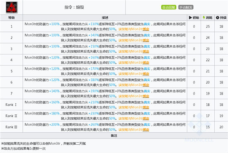
Task: Click the blue 真实 link in level 2 row
Action: coord(147,35)
